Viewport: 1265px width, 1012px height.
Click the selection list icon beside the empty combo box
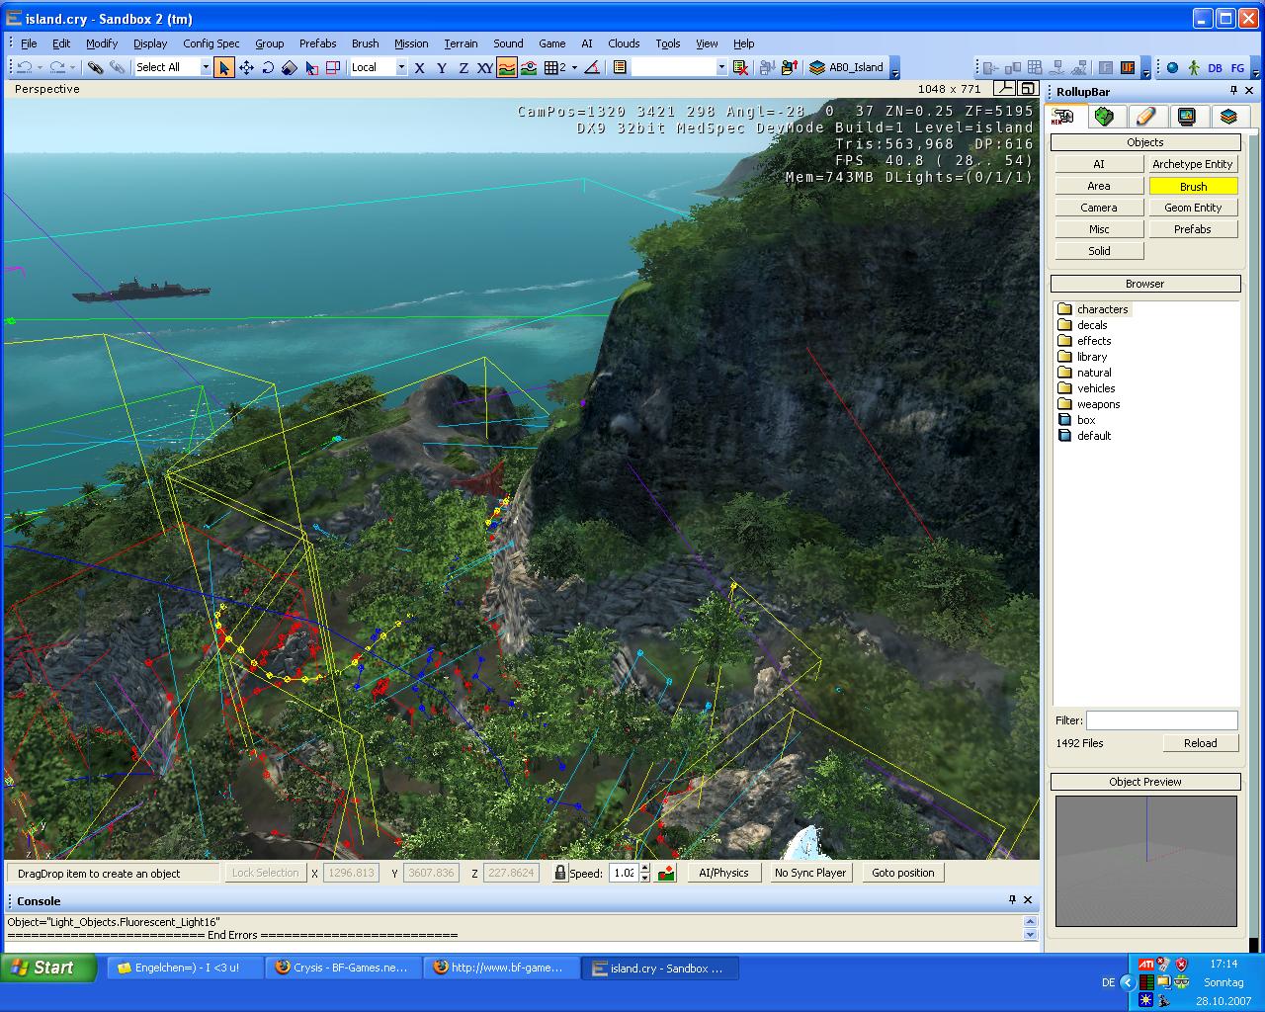(x=620, y=67)
